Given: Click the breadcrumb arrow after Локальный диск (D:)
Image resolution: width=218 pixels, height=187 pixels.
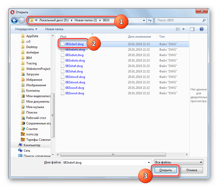Looking at the screenshot, I should pyautogui.click(x=72, y=21).
